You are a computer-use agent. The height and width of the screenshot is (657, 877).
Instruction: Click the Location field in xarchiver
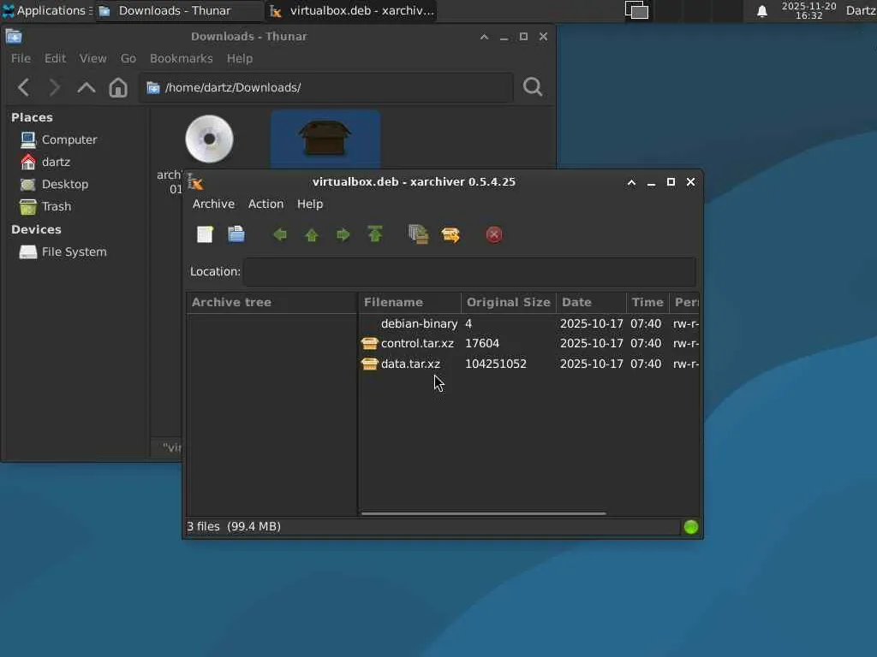point(470,271)
